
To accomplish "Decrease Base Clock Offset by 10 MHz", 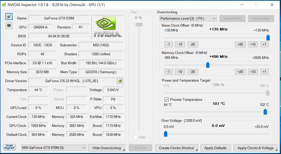I will [180, 44].
